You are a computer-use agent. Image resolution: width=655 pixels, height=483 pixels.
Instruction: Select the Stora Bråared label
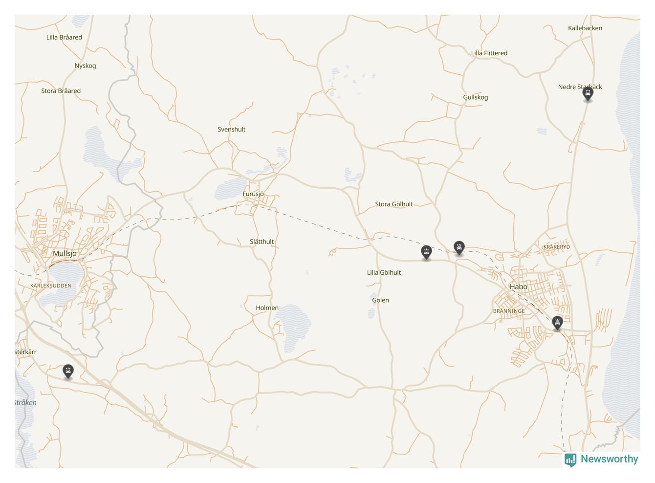61,91
